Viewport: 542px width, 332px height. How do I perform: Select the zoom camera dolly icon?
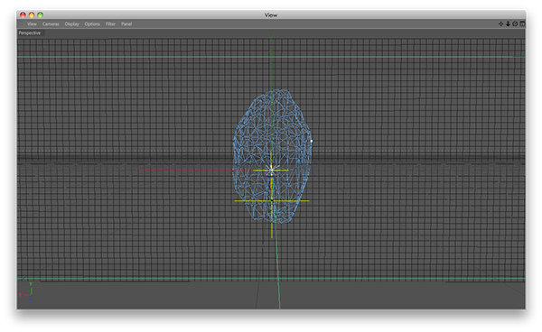[x=508, y=23]
